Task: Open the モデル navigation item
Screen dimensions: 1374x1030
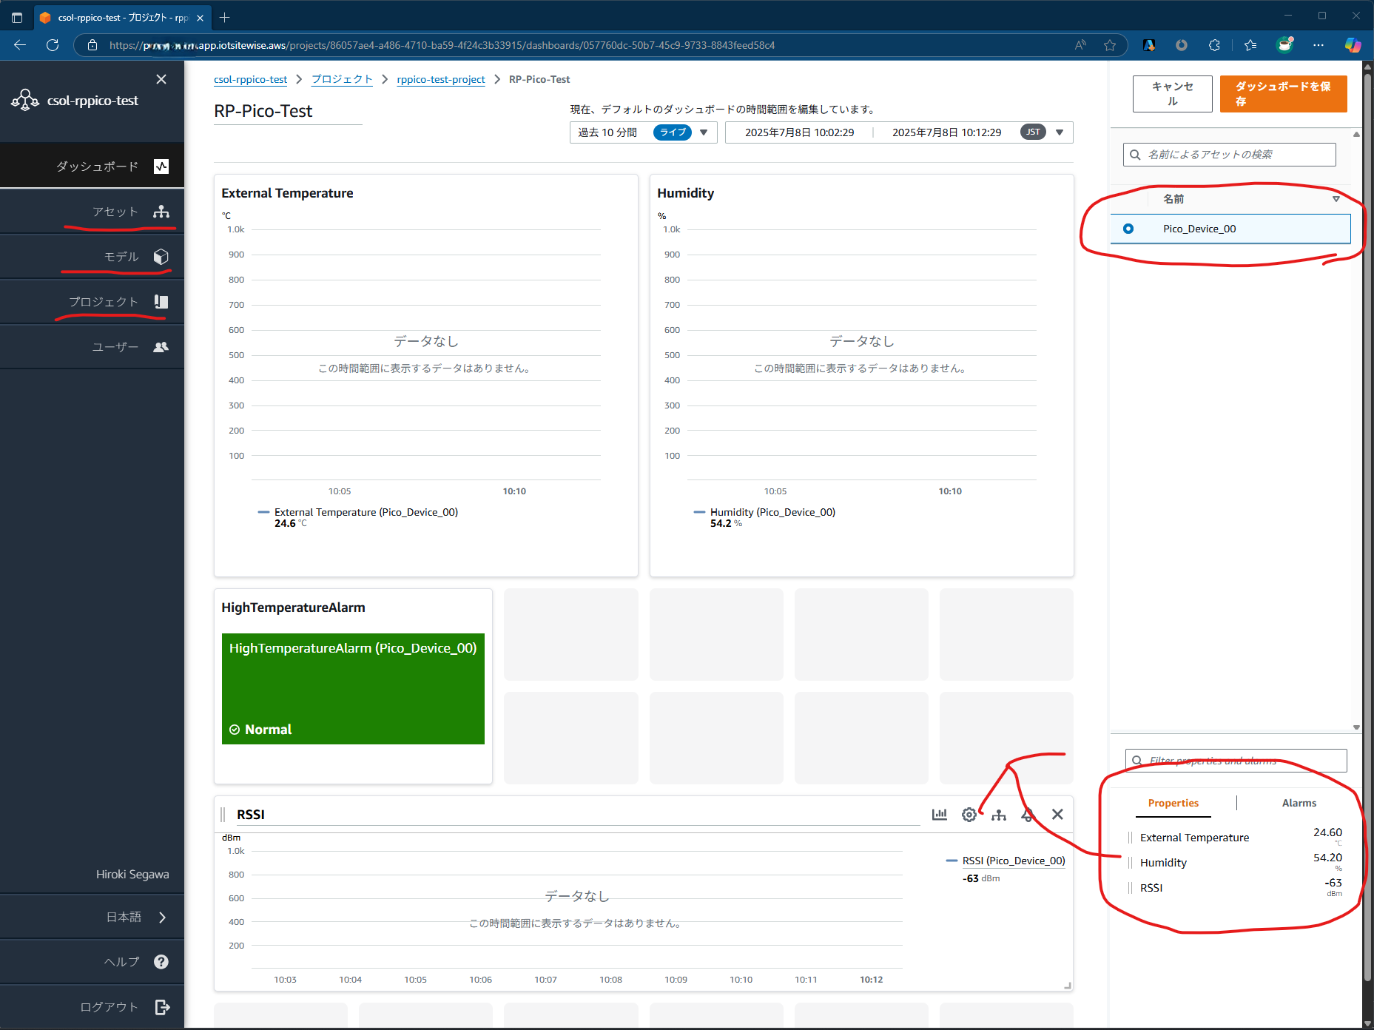Action: [92, 257]
